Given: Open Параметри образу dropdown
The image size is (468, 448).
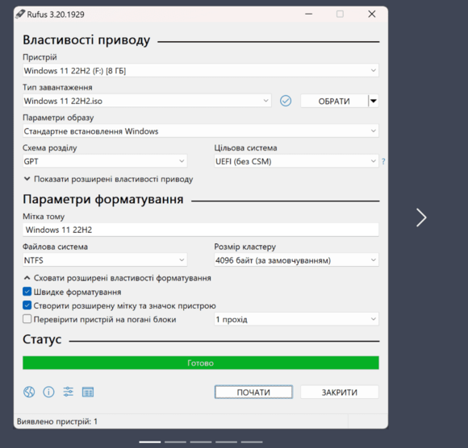Looking at the screenshot, I should pyautogui.click(x=201, y=131).
